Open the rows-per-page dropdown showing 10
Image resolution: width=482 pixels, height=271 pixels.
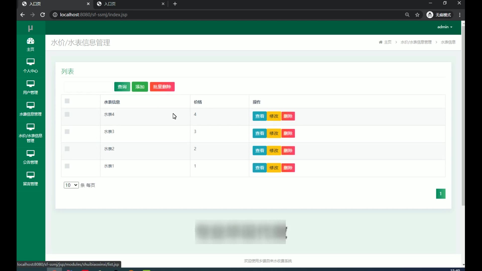coord(71,185)
